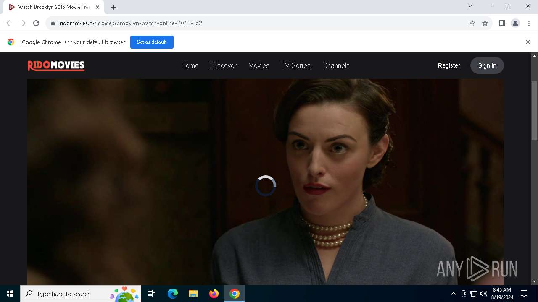Open the taskbar clock and date

502,294
